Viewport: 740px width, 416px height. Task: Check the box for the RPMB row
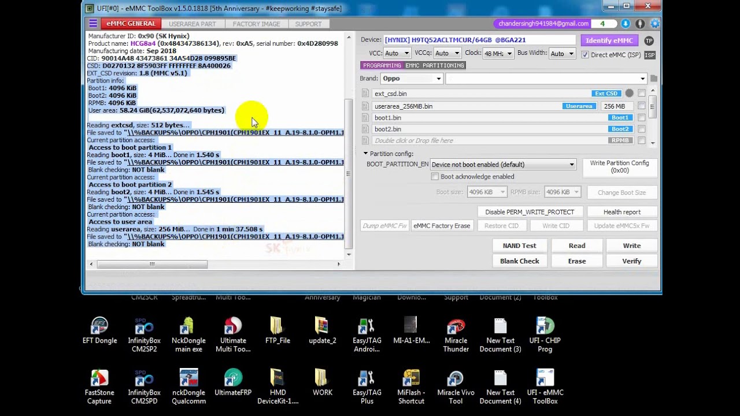coord(642,140)
